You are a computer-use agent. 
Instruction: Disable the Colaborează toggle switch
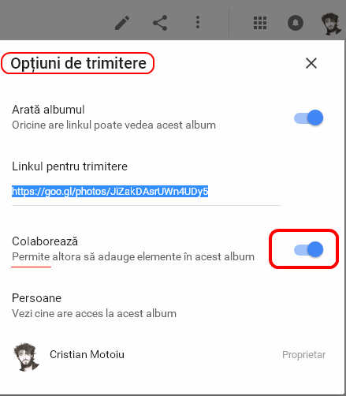308,249
